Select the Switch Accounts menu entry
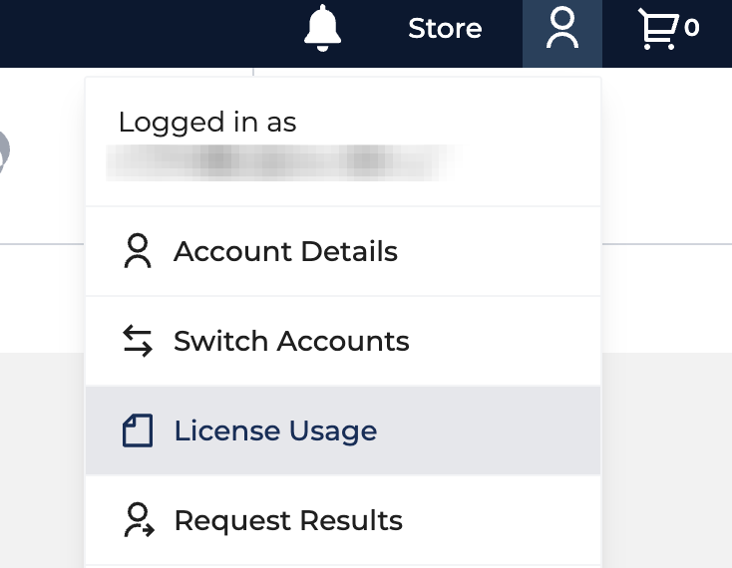Viewport: 732px width, 568px height. 343,341
